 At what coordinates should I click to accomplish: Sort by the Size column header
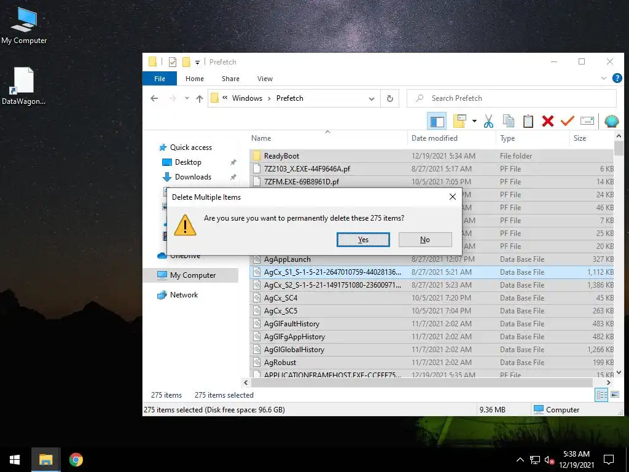coord(580,138)
